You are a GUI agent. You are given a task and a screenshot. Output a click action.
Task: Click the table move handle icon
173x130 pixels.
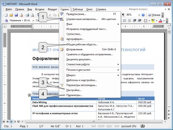pyautogui.click(x=29, y=95)
